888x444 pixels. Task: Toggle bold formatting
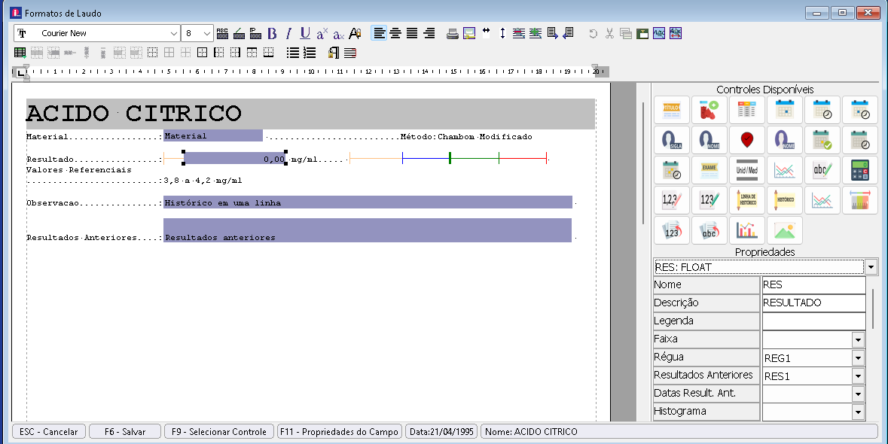click(x=272, y=33)
